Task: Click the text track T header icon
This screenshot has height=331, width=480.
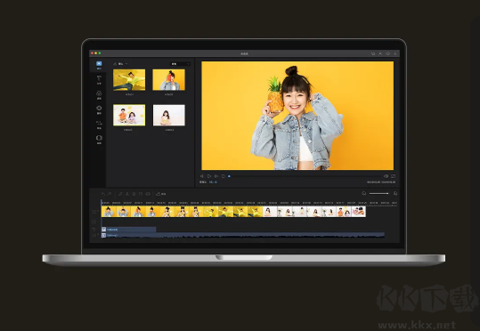Action: (94, 230)
